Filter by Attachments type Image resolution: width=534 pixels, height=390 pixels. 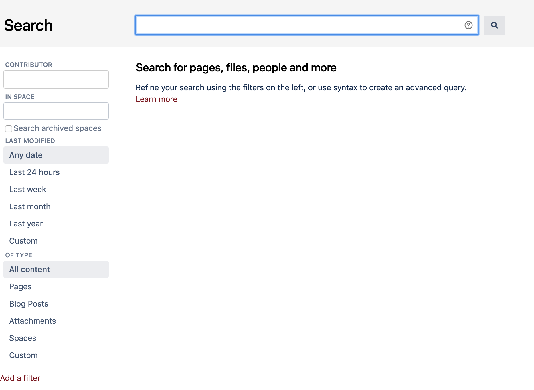(x=33, y=321)
